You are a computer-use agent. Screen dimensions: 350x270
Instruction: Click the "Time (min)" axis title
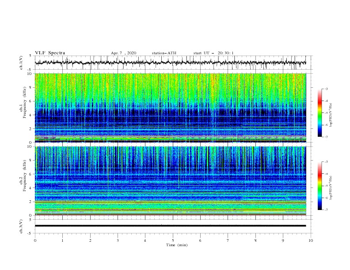[177, 245]
